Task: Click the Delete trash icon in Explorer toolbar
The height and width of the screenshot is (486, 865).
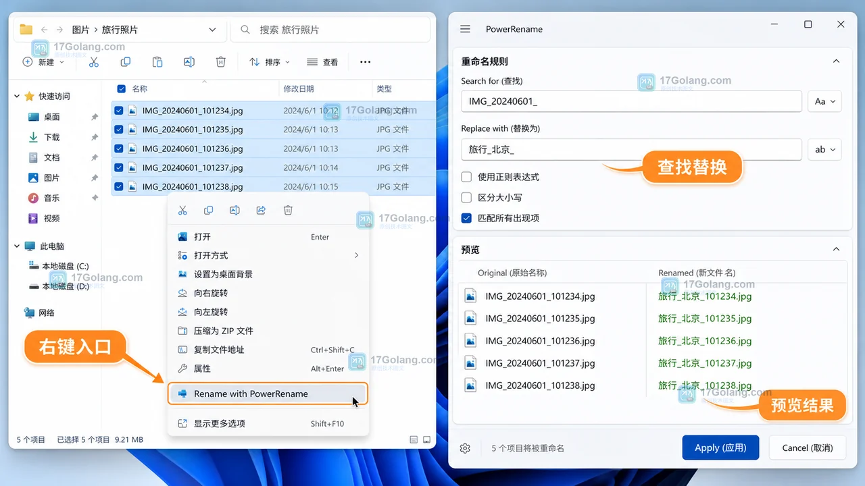Action: pos(220,62)
